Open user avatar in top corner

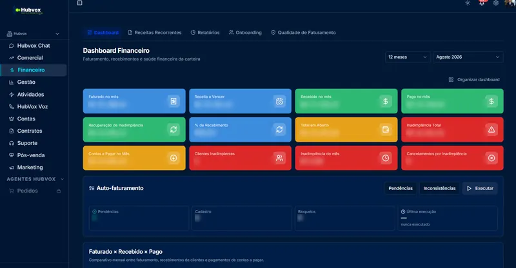510,3
